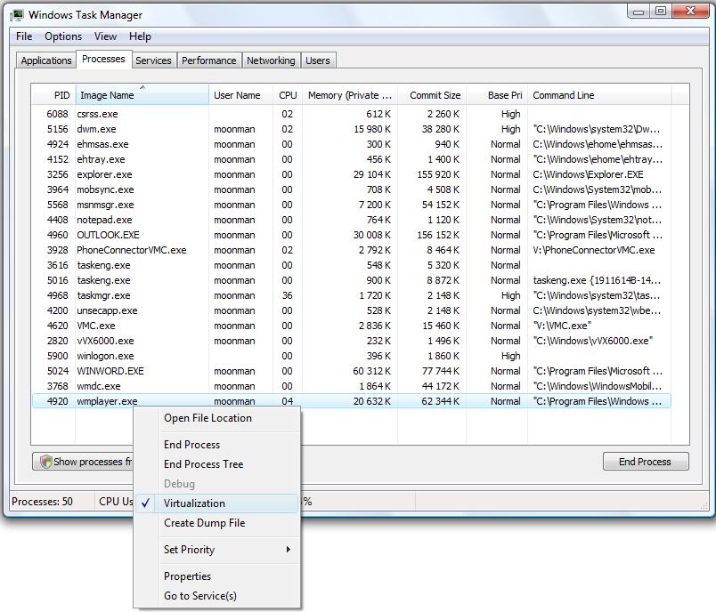This screenshot has height=612, width=716.
Task: Select the explorer.exe process row
Action: pyautogui.click(x=352, y=174)
